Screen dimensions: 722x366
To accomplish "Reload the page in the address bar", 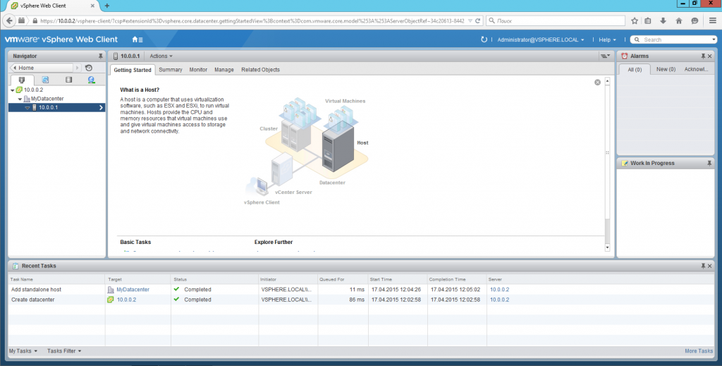I will click(x=478, y=20).
